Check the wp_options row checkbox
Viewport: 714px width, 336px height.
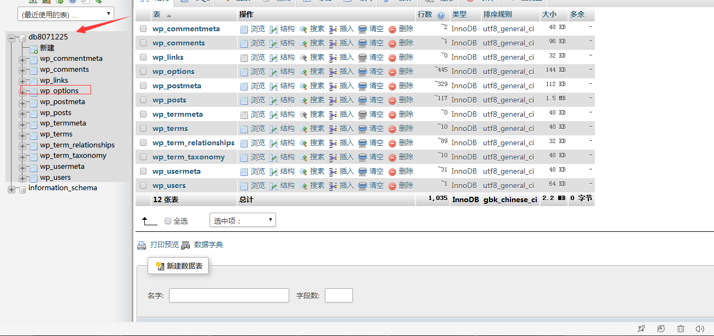click(143, 71)
